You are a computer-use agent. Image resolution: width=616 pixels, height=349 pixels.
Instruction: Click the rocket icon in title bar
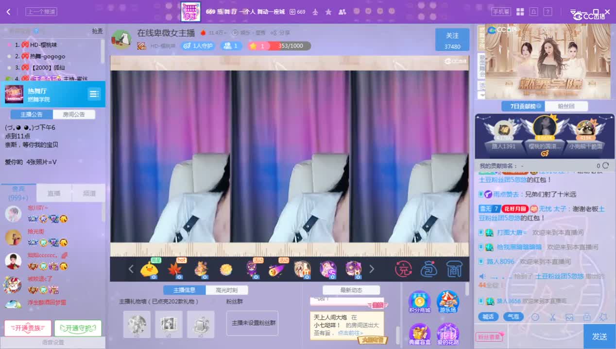[x=315, y=12]
